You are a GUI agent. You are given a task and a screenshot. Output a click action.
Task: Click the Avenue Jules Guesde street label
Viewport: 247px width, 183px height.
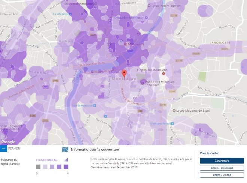pyautogui.click(x=22, y=91)
